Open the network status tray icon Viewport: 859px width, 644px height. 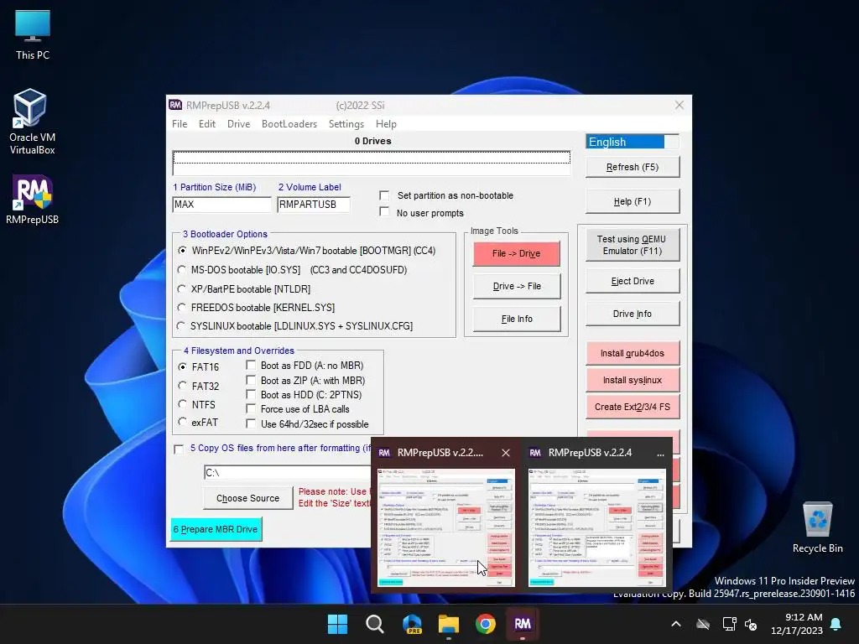[x=729, y=624]
